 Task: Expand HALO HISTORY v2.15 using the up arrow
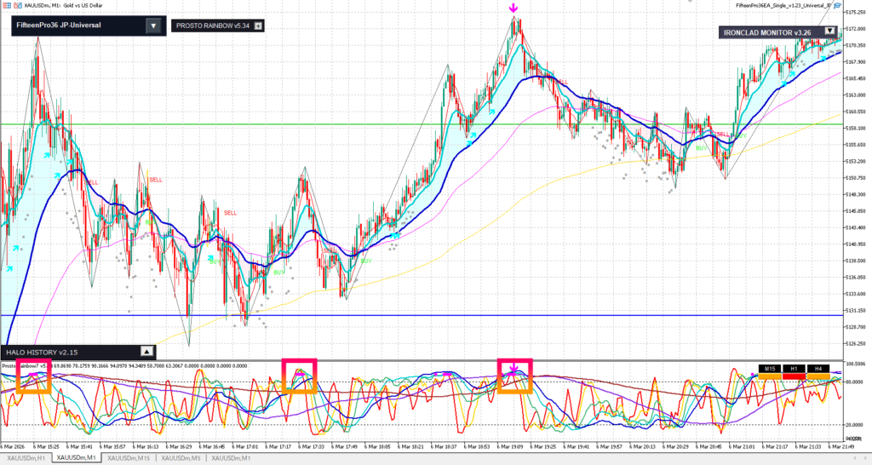click(x=146, y=351)
